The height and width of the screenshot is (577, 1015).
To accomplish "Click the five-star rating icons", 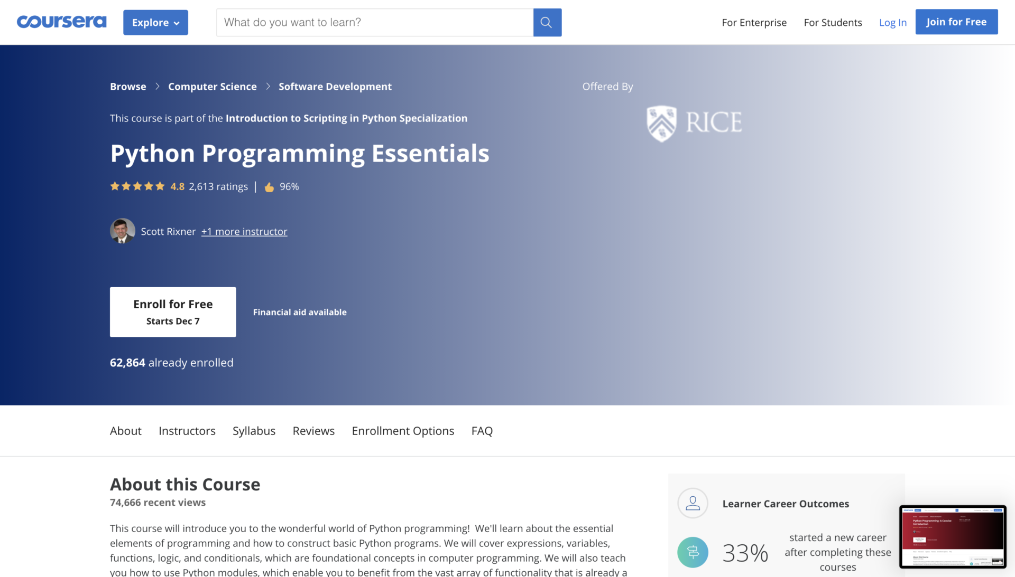I will [x=137, y=186].
